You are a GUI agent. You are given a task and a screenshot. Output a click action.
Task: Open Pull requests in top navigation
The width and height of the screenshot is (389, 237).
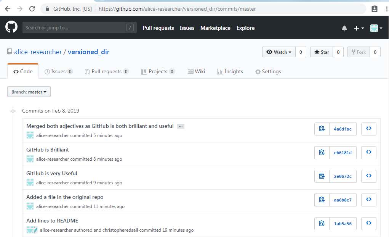[x=158, y=28]
